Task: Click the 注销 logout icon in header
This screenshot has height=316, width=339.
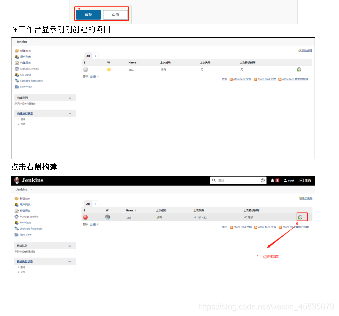Action: coord(302,180)
